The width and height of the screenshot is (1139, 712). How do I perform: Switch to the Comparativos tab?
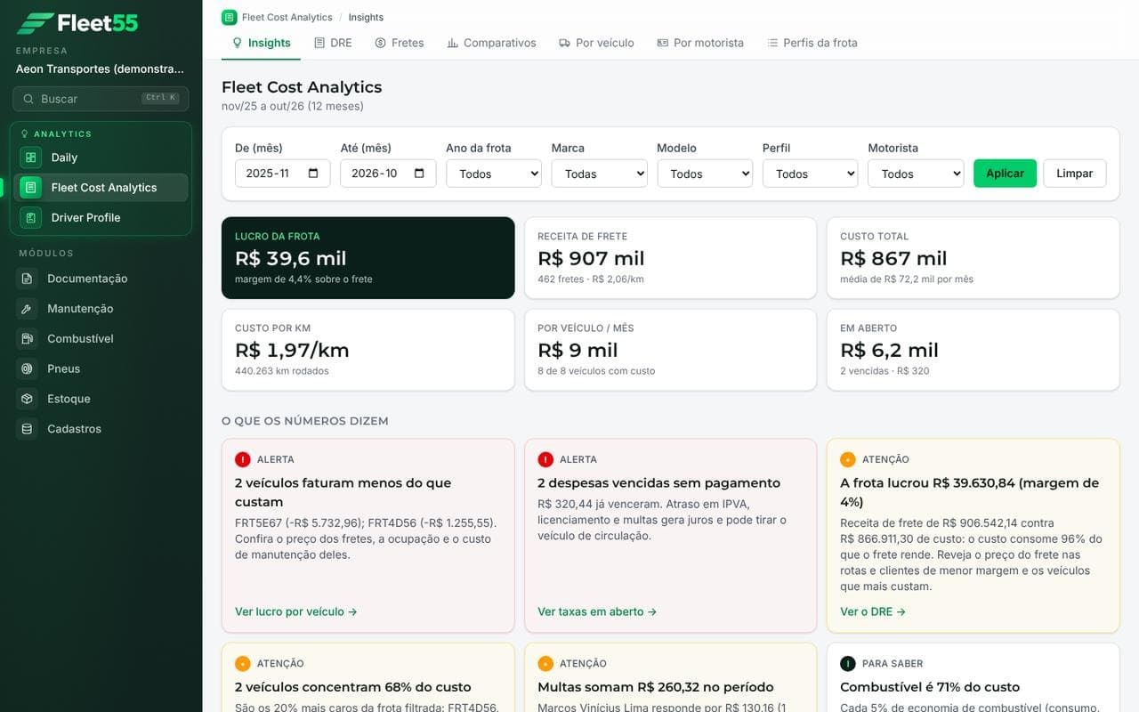click(x=491, y=43)
